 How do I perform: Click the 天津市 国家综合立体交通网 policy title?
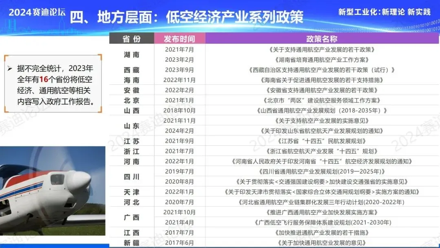click(x=322, y=192)
